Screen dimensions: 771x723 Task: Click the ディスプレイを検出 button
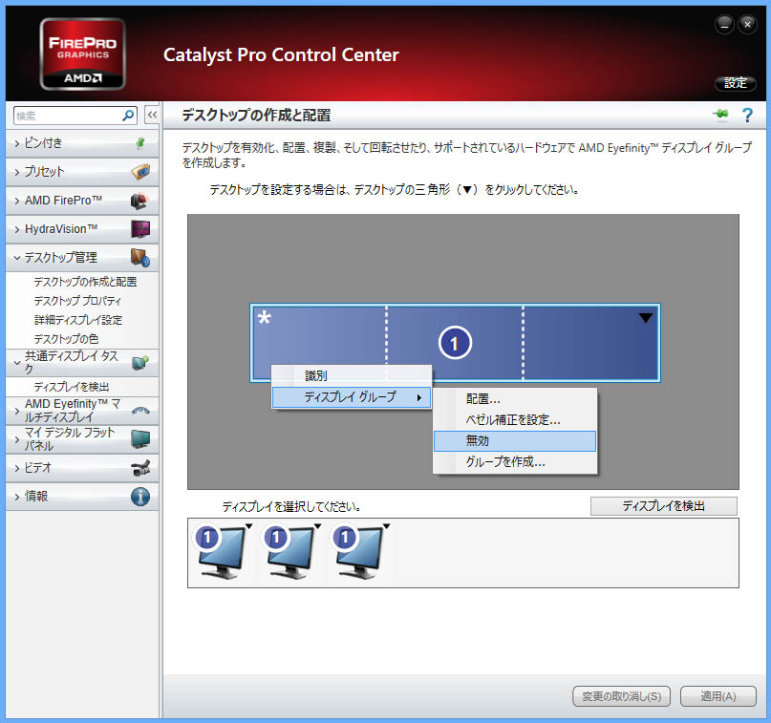pyautogui.click(x=664, y=506)
